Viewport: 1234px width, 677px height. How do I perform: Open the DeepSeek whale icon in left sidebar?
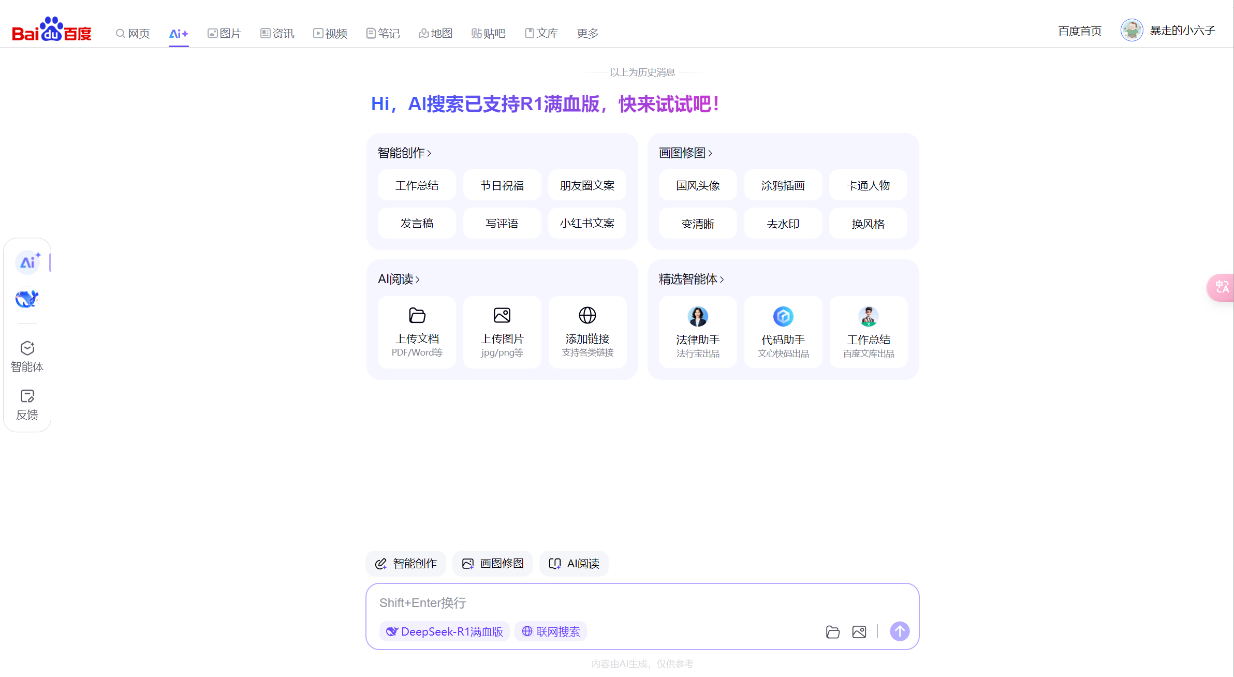pyautogui.click(x=27, y=299)
